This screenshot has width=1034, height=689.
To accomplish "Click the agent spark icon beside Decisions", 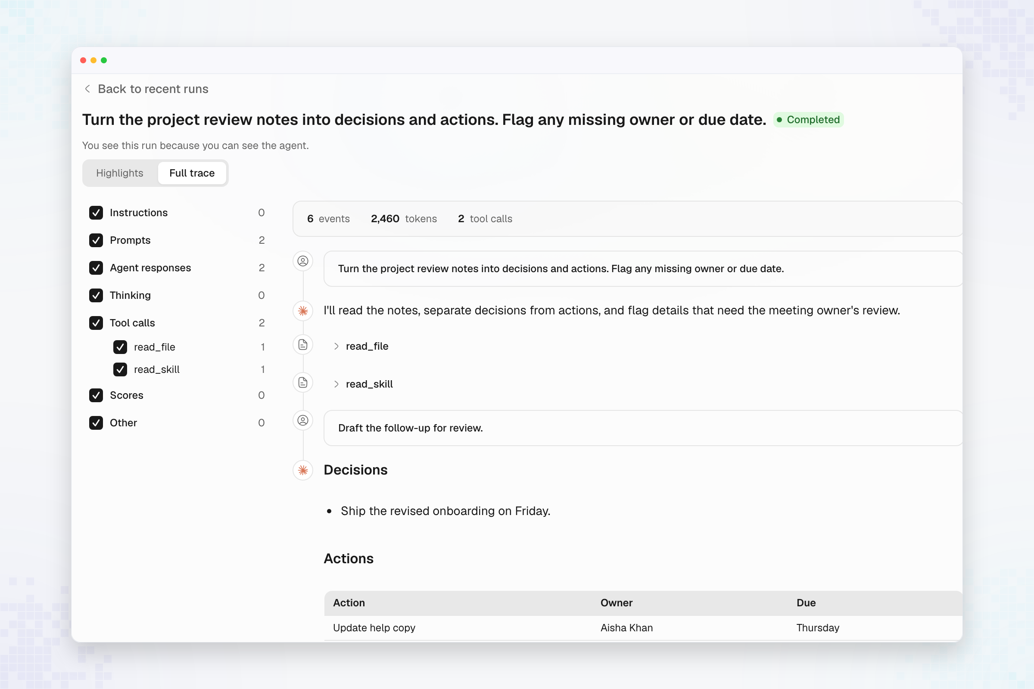I will pos(303,471).
